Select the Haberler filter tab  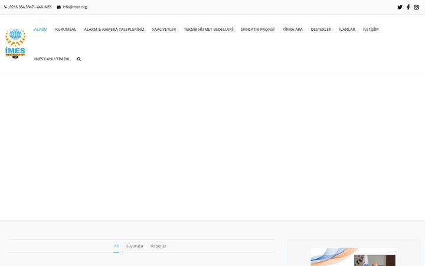click(x=158, y=246)
